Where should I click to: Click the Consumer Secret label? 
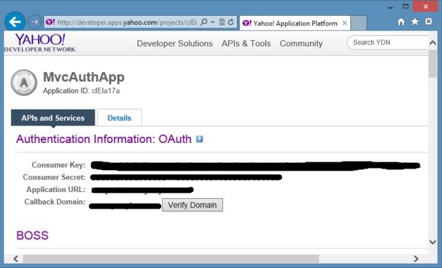pos(54,178)
